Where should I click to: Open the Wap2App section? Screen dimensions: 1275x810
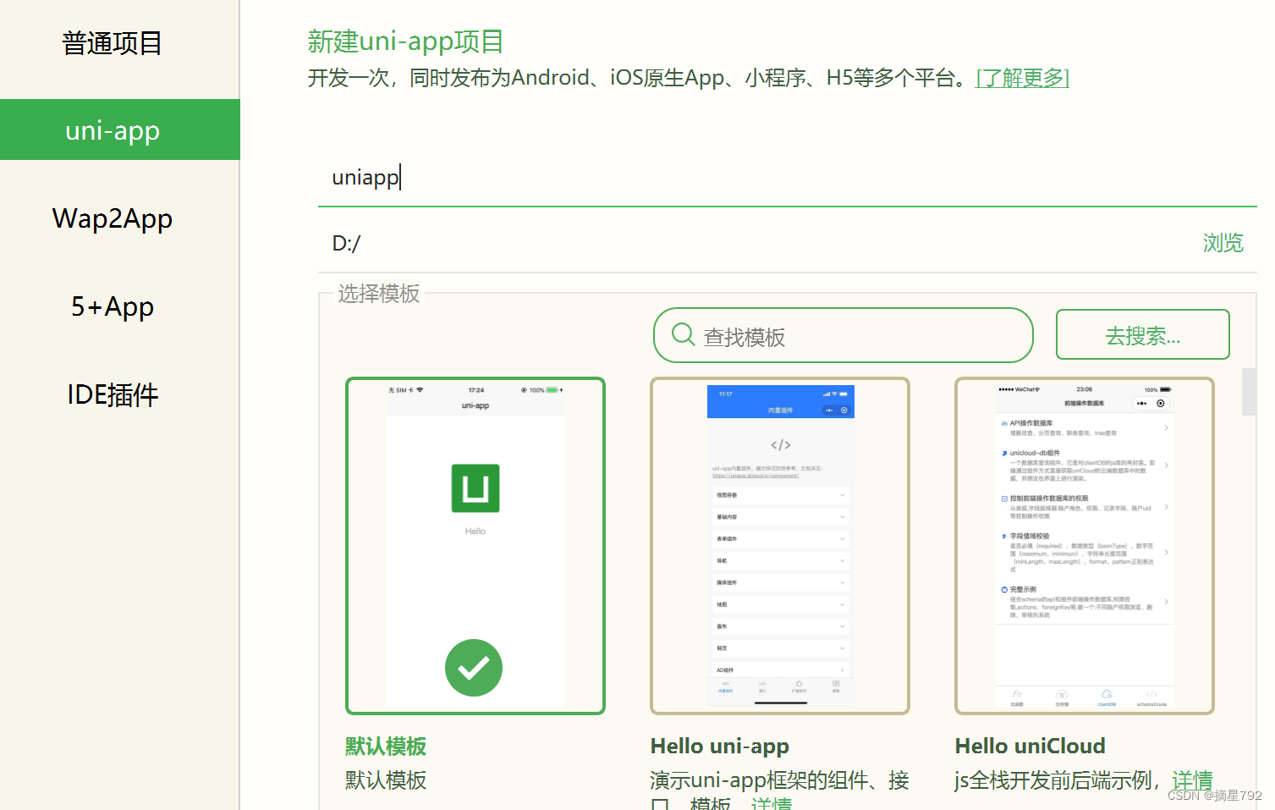pos(111,218)
